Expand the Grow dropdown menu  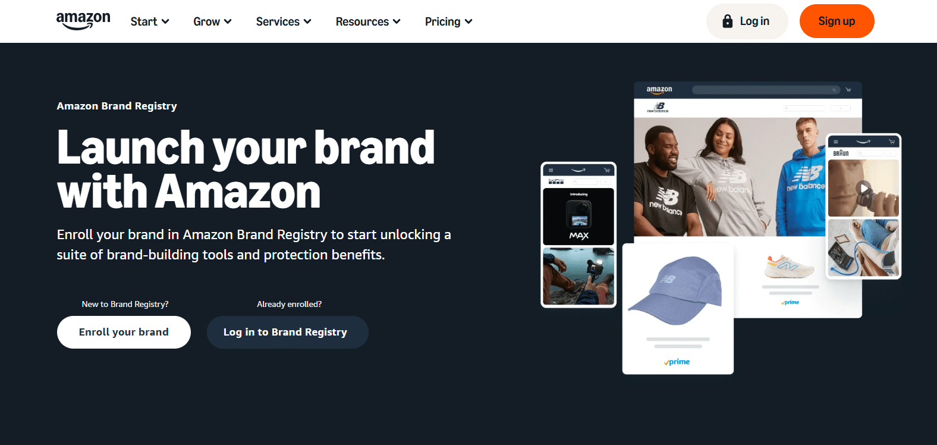pyautogui.click(x=212, y=21)
